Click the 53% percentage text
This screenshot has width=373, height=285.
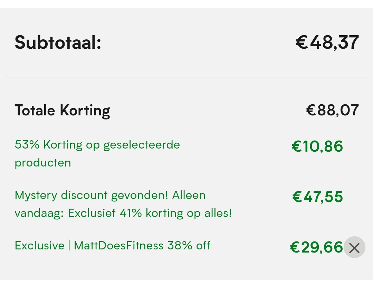point(27,144)
